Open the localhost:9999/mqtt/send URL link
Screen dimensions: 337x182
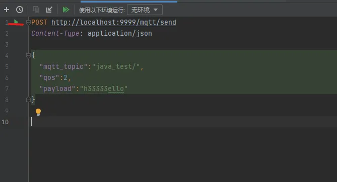coord(114,22)
